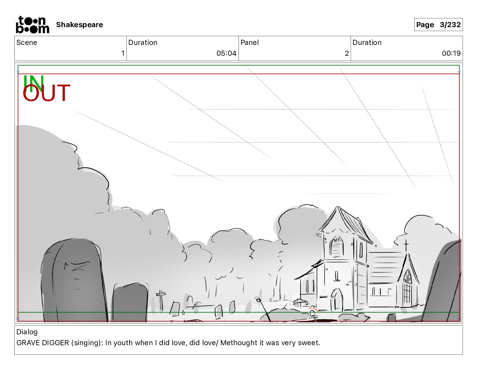The height and width of the screenshot is (369, 478).
Task: Select the Shakespeare project title
Action: click(80, 25)
